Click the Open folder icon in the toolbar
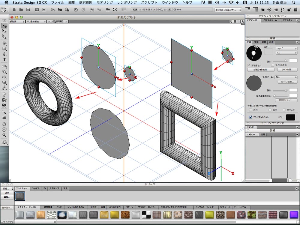Screen dimensions: 300x225 [21, 9]
